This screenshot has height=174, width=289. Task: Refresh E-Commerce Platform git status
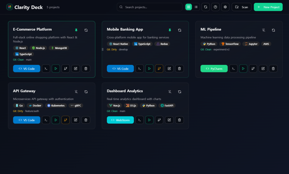(86, 30)
